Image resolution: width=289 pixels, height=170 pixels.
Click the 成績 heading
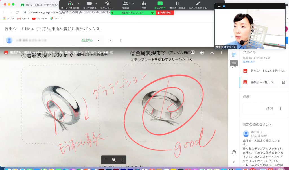coord(246,97)
